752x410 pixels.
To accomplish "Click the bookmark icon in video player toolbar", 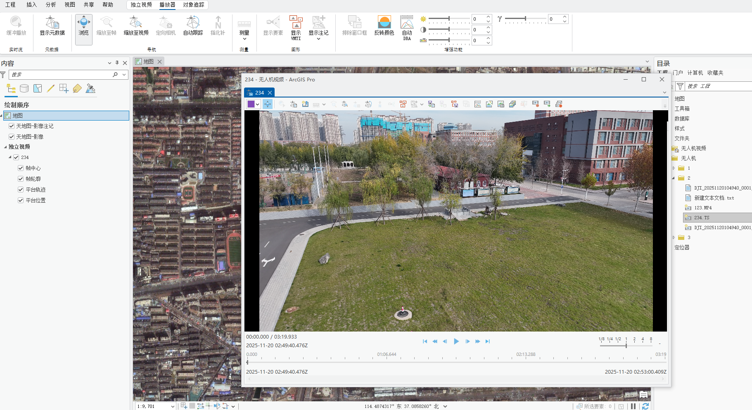I will point(305,104).
